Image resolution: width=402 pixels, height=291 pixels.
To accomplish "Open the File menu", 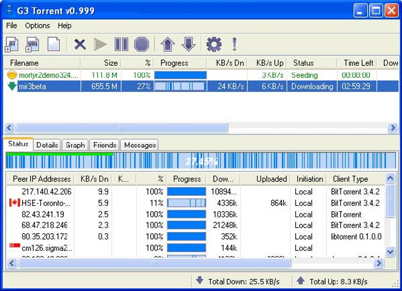I will (x=11, y=26).
